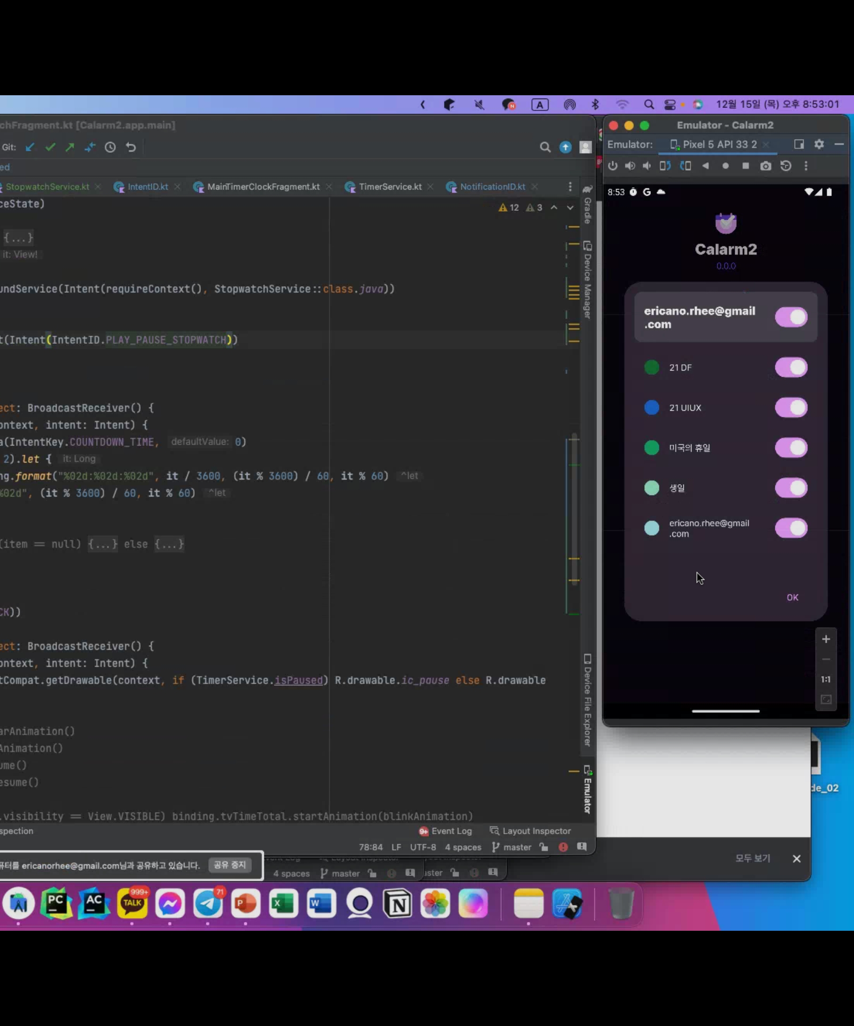854x1026 pixels.
Task: Toggle ericano.rhee@gmail.com account header switch
Action: coord(791,318)
